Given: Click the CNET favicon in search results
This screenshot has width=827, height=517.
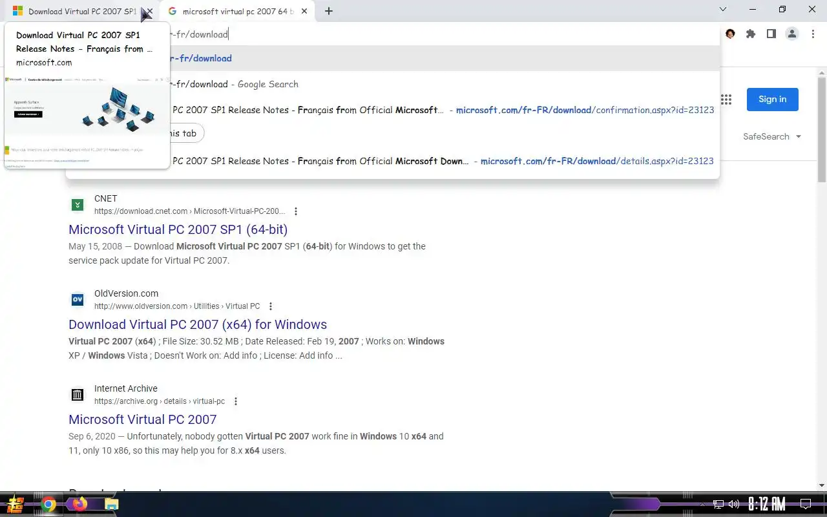Looking at the screenshot, I should tap(78, 205).
